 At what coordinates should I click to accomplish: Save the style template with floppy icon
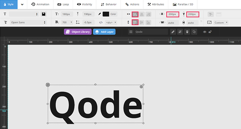(x=44, y=14)
